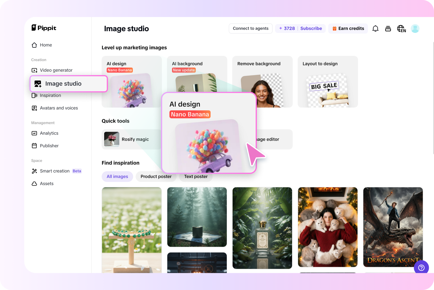Open Rosify magic quick tool
434x290 pixels.
click(132, 139)
